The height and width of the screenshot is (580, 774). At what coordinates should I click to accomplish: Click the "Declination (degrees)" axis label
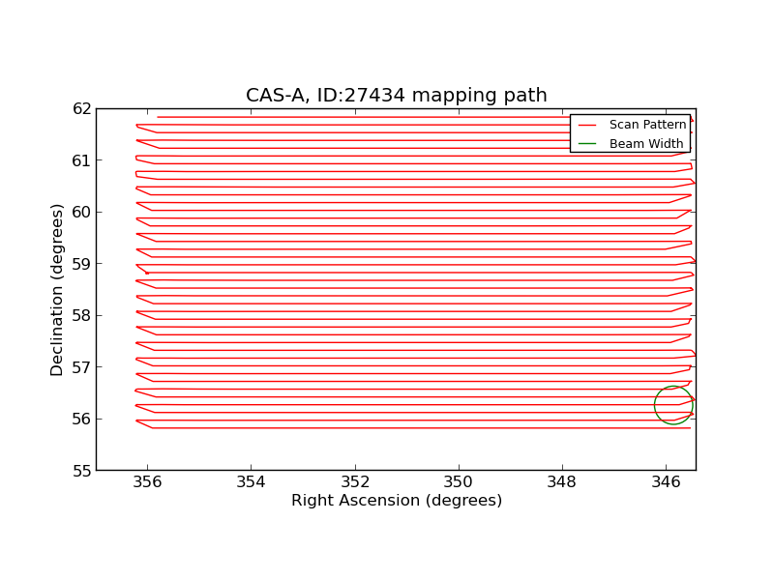point(57,290)
